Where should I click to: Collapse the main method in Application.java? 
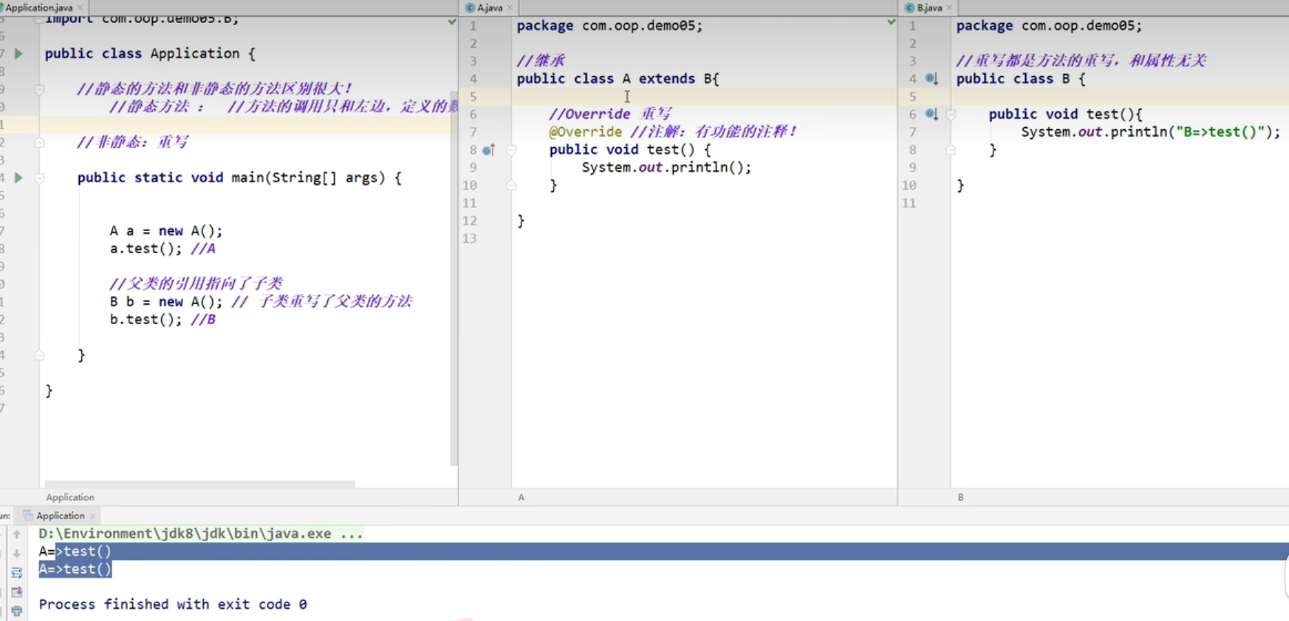[39, 178]
